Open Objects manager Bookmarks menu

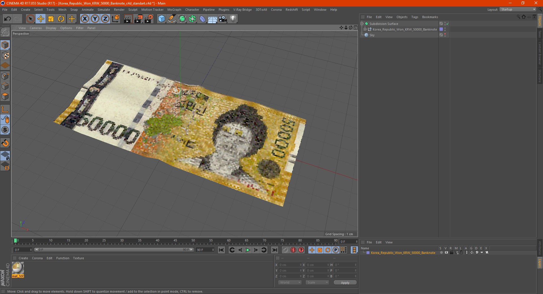click(x=430, y=17)
